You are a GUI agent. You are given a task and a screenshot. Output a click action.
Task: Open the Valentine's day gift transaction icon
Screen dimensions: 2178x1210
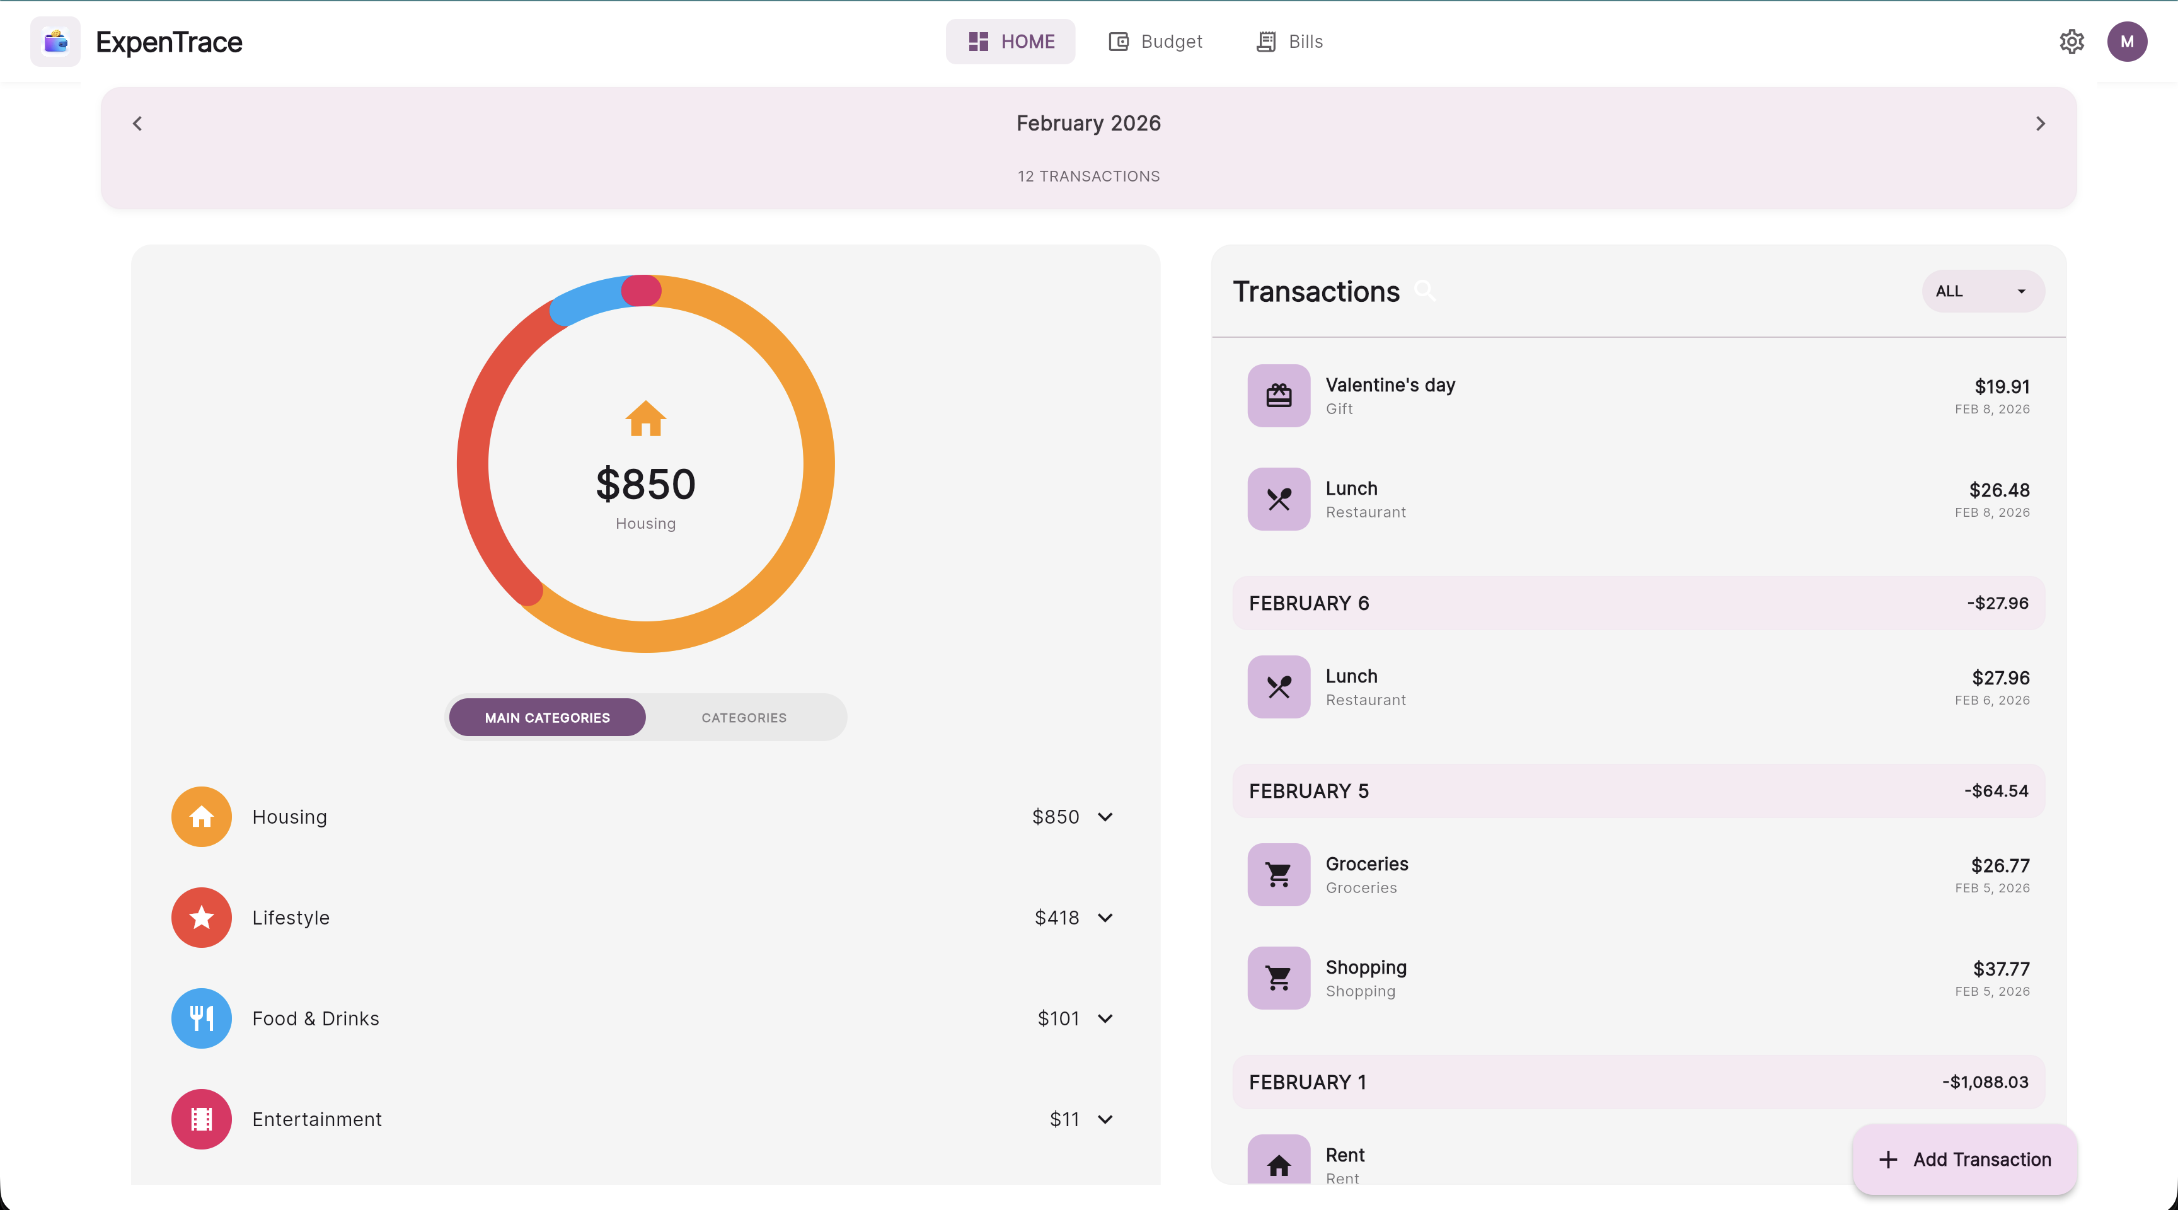(x=1279, y=395)
